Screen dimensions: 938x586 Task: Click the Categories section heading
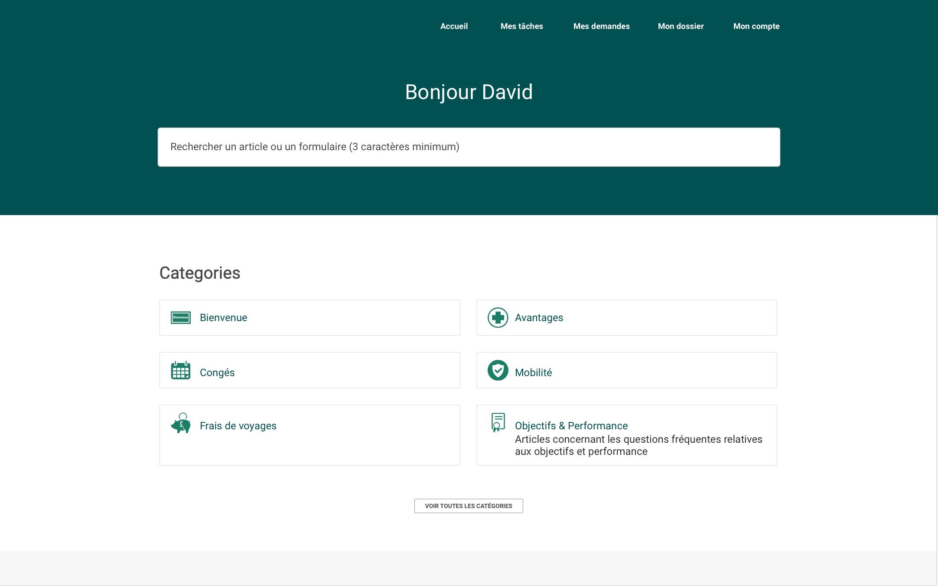tap(200, 272)
